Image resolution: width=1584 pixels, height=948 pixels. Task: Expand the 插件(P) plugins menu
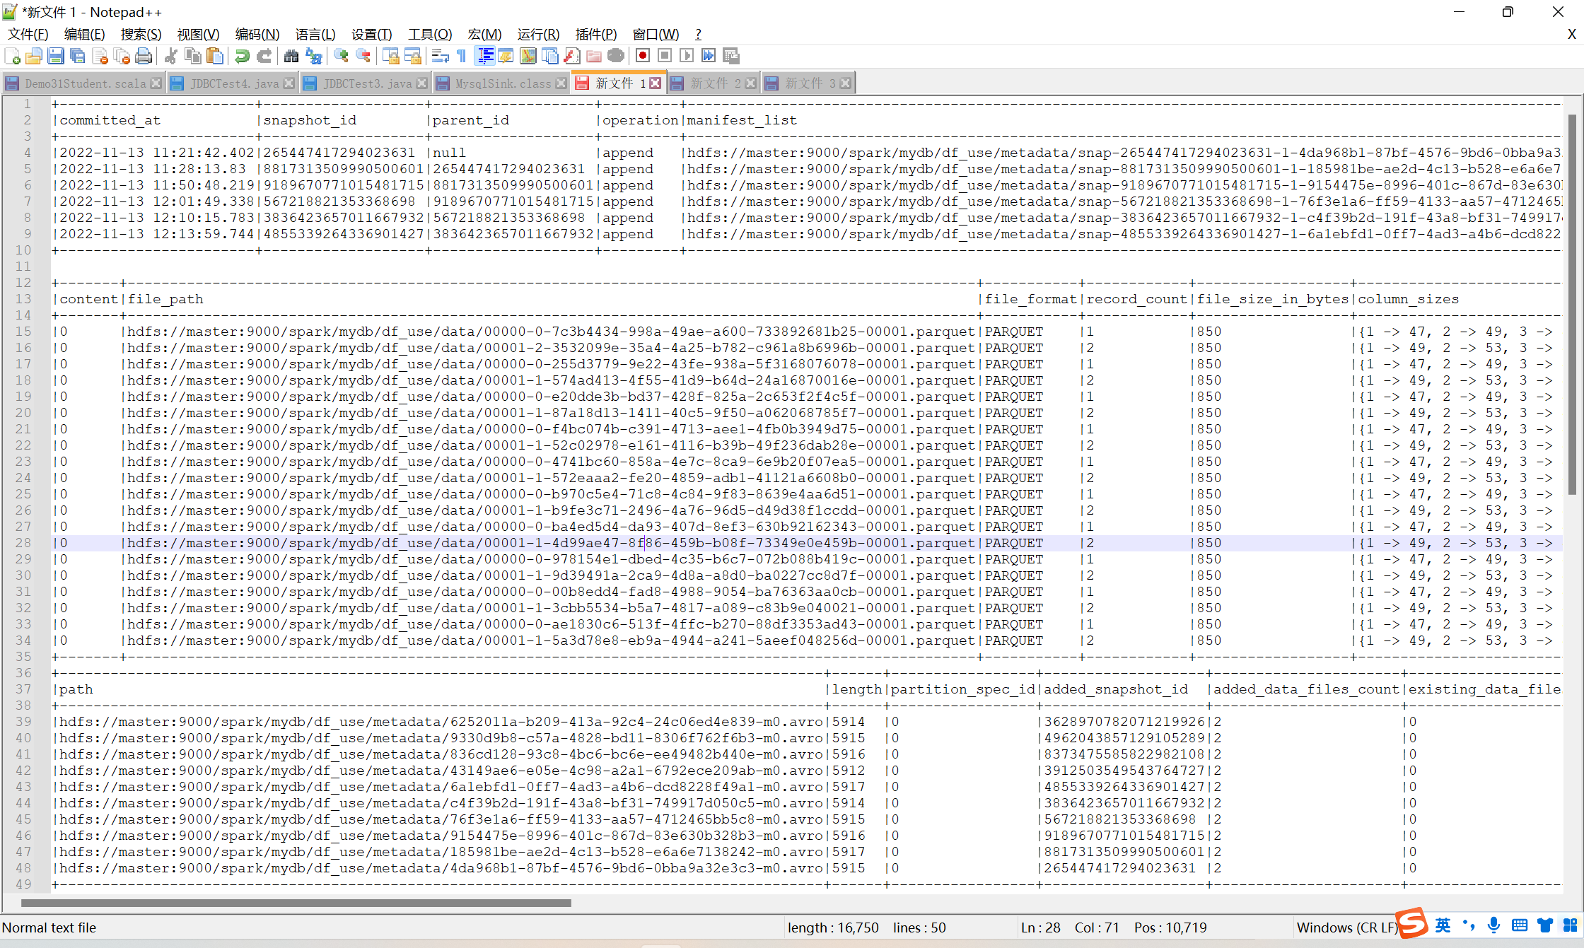coord(595,34)
